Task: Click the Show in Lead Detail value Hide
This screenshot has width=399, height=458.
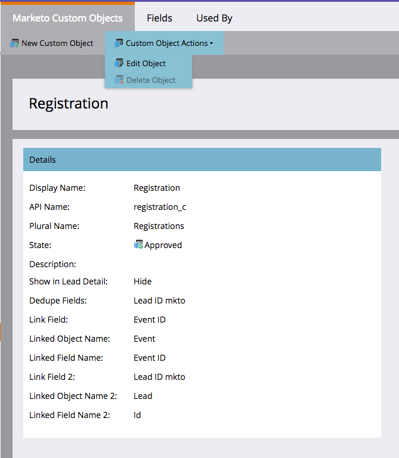Action: click(143, 281)
